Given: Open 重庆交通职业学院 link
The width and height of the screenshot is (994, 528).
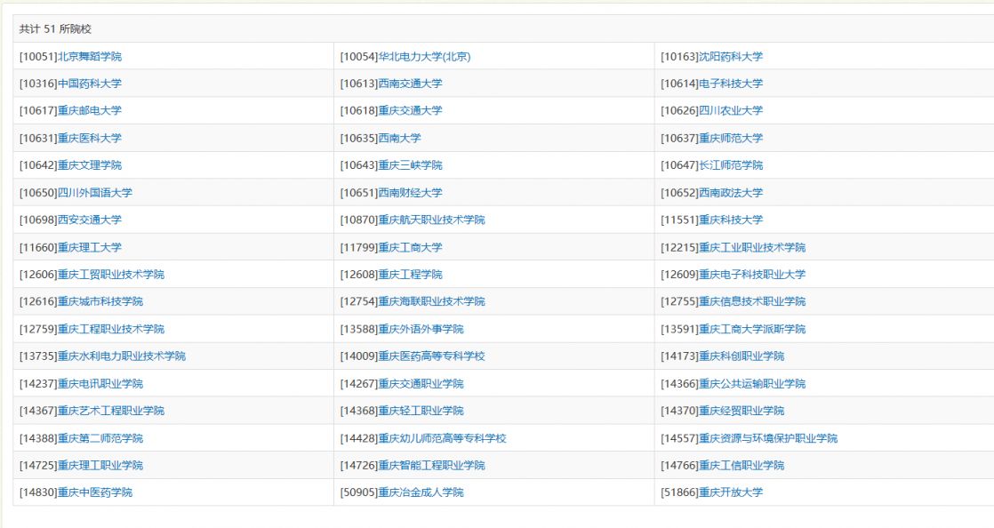Looking at the screenshot, I should pos(421,383).
